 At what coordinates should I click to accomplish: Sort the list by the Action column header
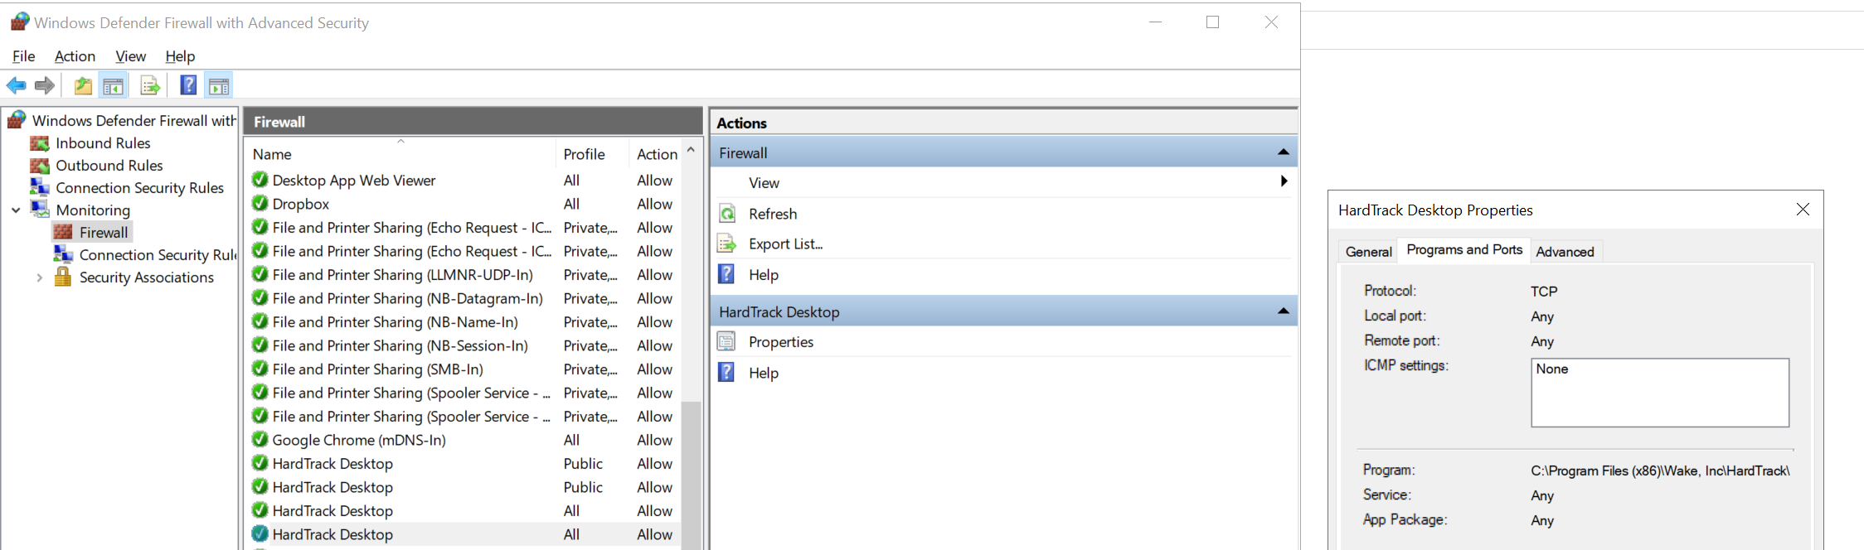click(x=656, y=154)
